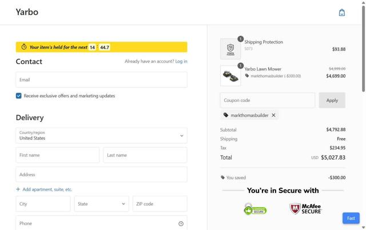Click the You saved -$300.00 amount

click(x=337, y=177)
